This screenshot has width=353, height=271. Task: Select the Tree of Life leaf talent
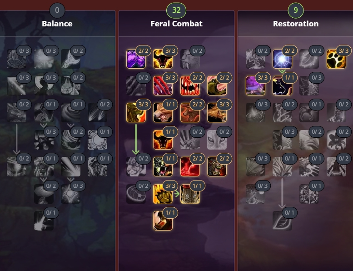[282, 221]
